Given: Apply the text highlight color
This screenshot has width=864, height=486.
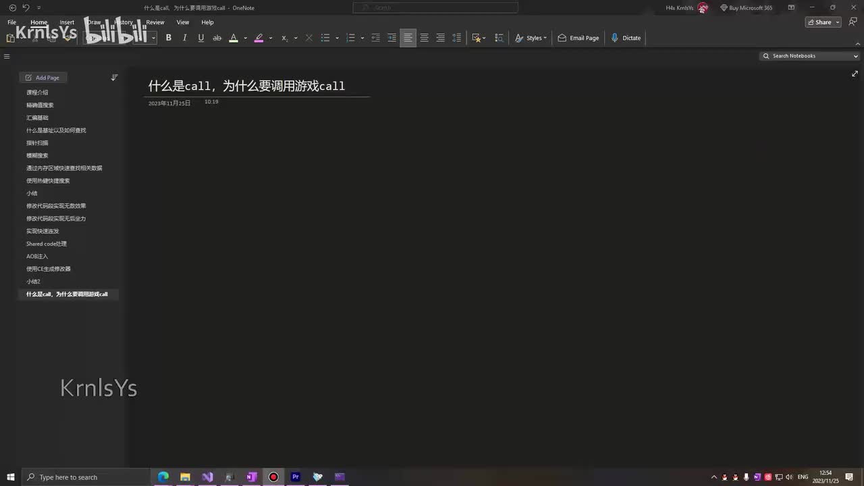Looking at the screenshot, I should [259, 38].
